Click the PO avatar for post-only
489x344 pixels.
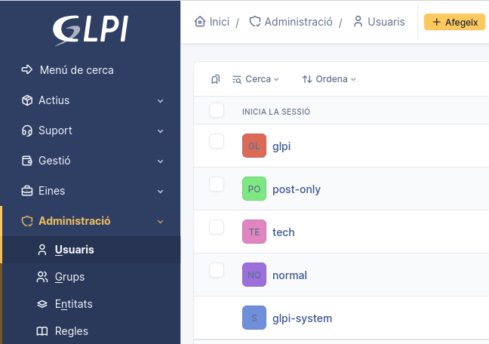click(x=254, y=189)
